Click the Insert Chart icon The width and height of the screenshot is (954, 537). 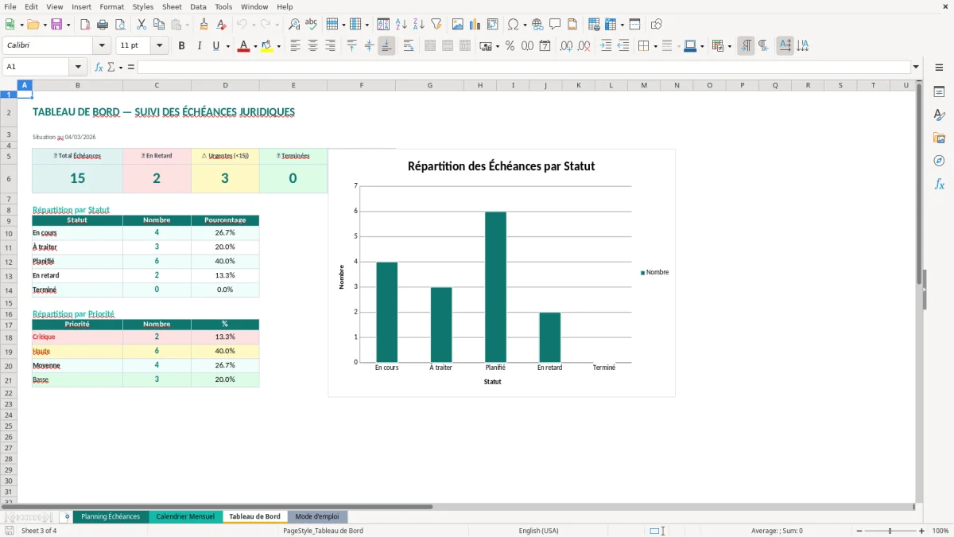[475, 25]
